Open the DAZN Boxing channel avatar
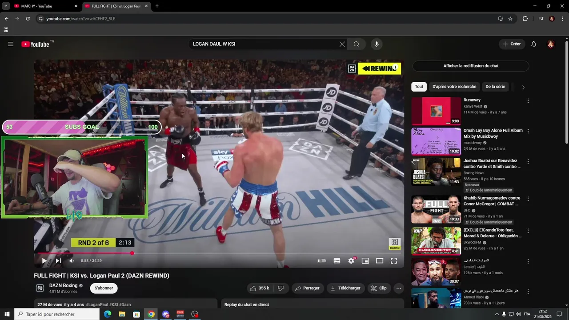The image size is (569, 320). tap(40, 288)
